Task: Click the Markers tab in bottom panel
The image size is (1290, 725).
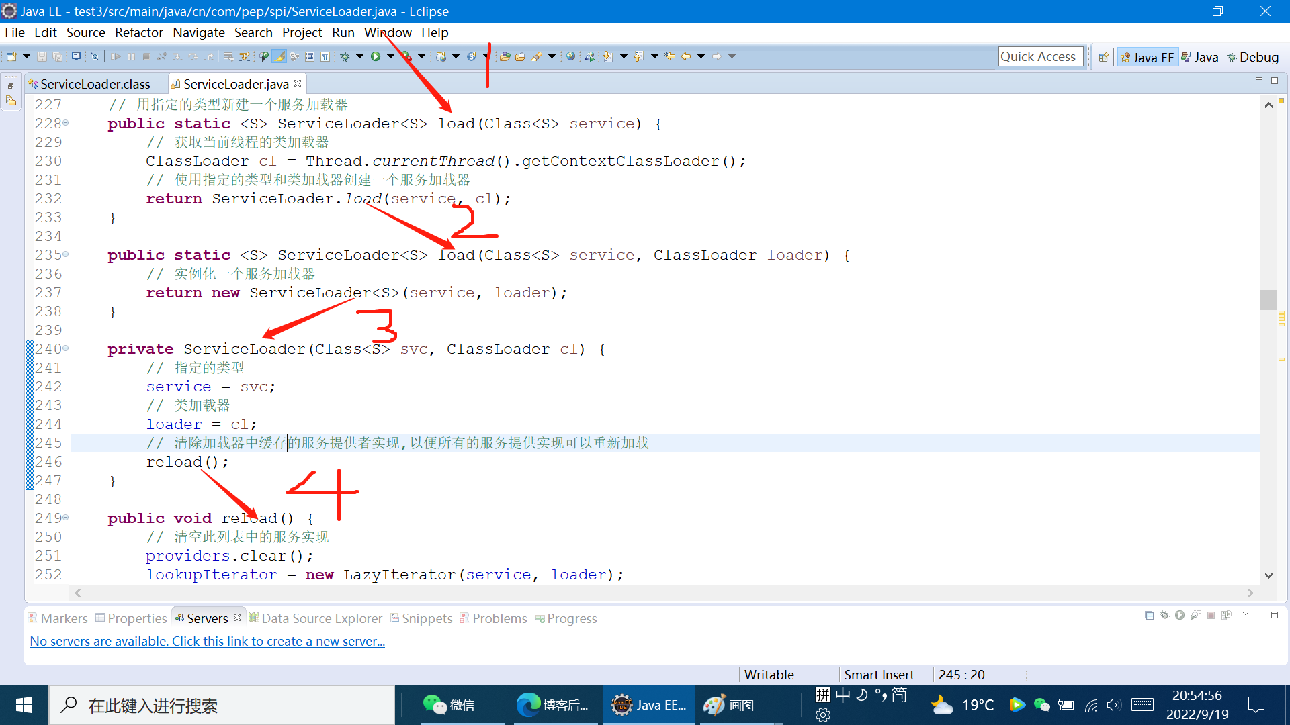Action: tap(64, 618)
